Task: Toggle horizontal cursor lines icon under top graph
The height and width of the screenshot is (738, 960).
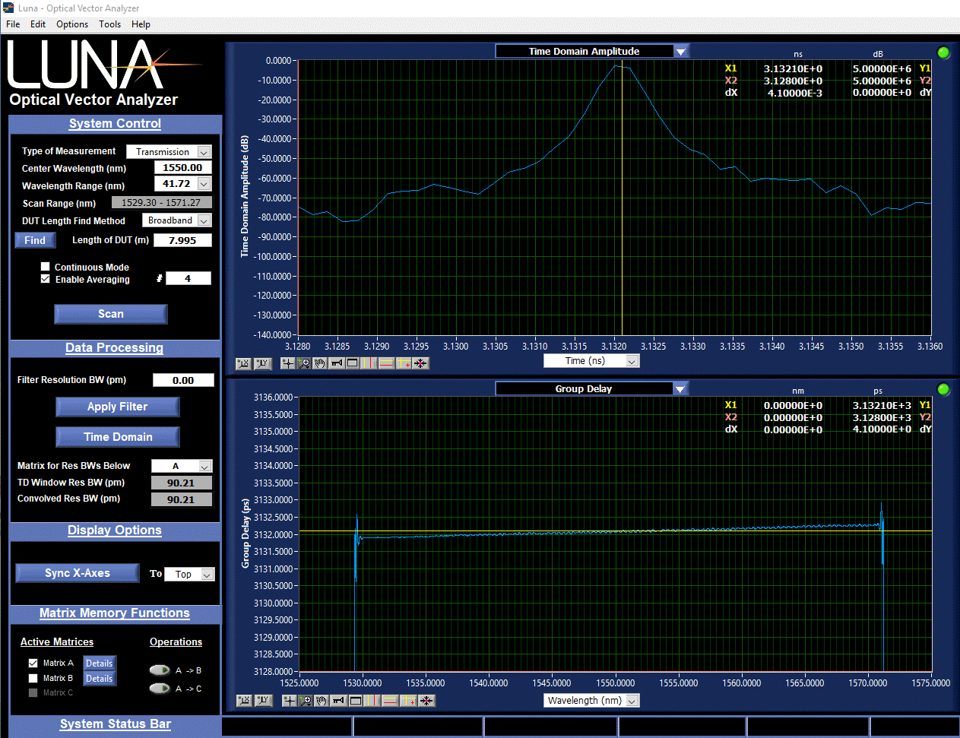Action: [387, 363]
